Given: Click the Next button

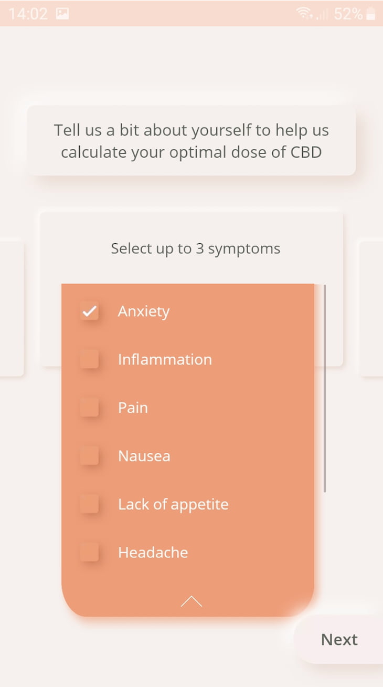Looking at the screenshot, I should [x=339, y=640].
